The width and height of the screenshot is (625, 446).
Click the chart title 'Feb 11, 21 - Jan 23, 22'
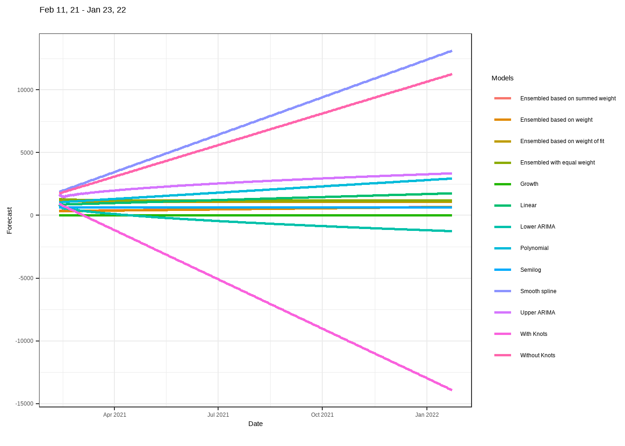pyautogui.click(x=83, y=10)
